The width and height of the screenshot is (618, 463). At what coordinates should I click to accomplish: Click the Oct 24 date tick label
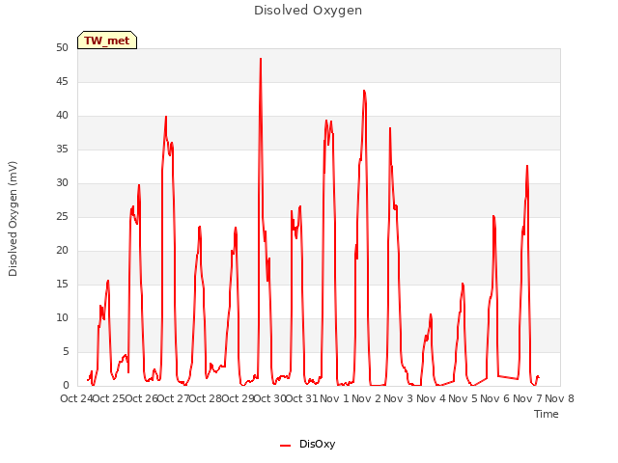coord(76,398)
